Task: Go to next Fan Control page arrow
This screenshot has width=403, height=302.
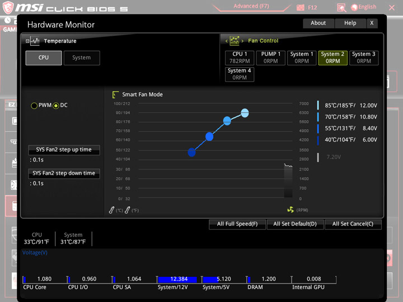Action: [242, 41]
